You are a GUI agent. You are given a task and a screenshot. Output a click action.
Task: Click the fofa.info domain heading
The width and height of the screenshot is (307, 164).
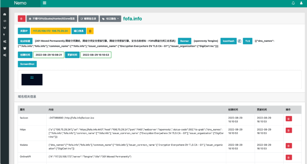(x=132, y=19)
